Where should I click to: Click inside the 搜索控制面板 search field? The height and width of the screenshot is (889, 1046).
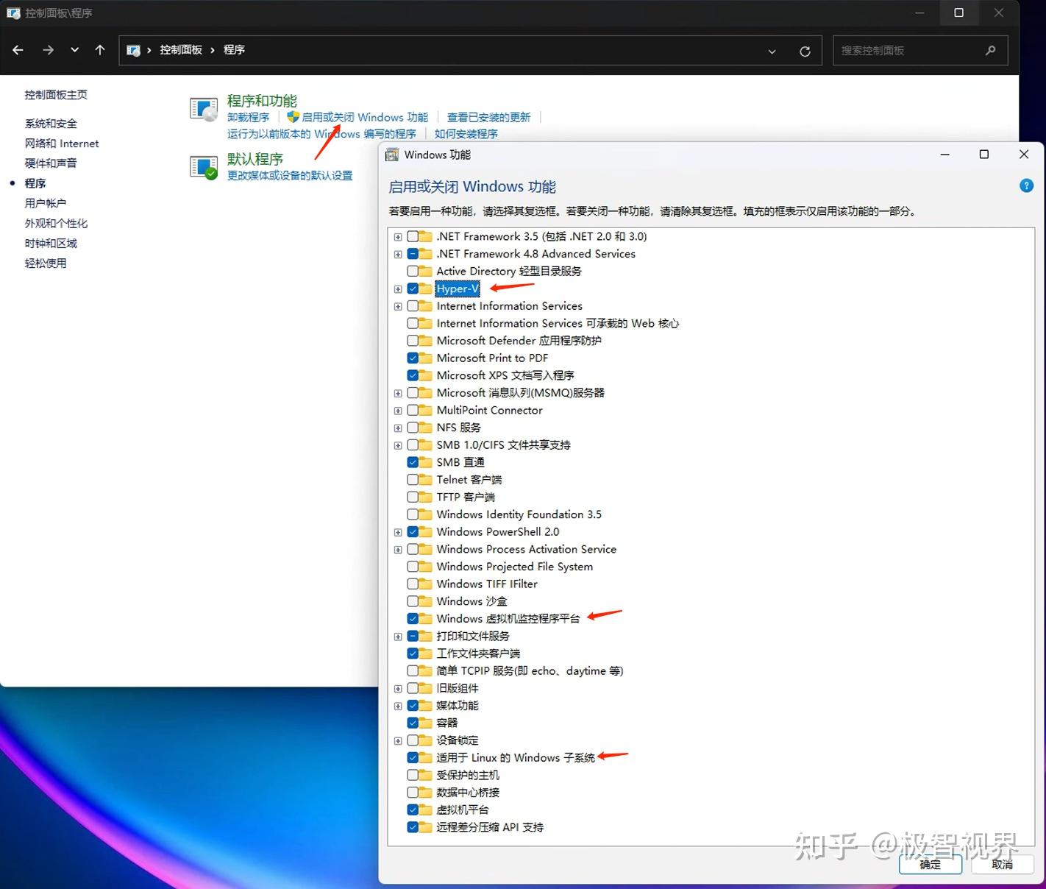pyautogui.click(x=905, y=50)
